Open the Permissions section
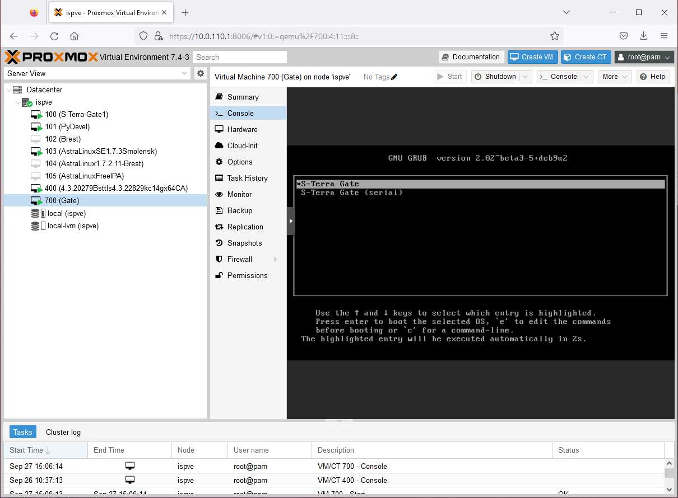The image size is (678, 498). coord(248,275)
